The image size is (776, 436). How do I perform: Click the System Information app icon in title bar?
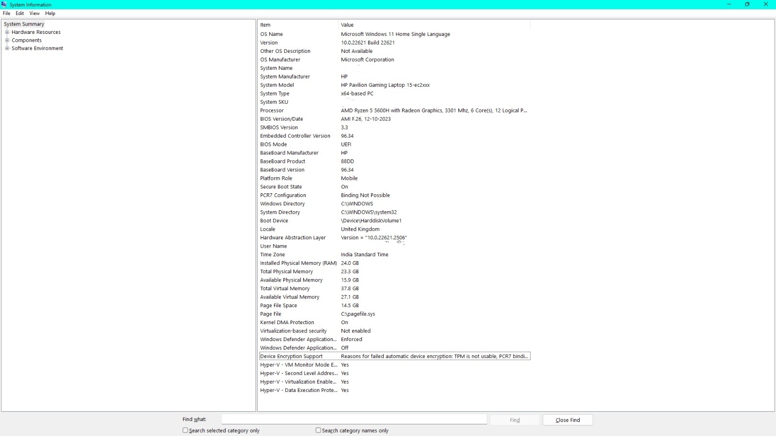pyautogui.click(x=4, y=4)
